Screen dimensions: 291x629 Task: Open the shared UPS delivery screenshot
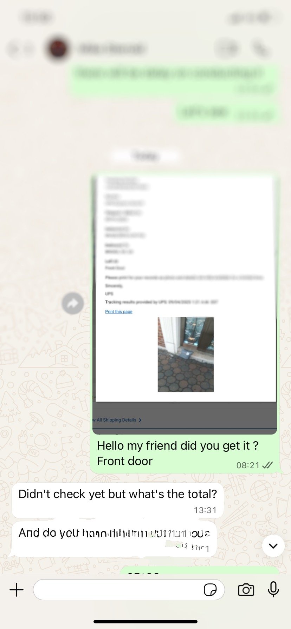tap(185, 305)
